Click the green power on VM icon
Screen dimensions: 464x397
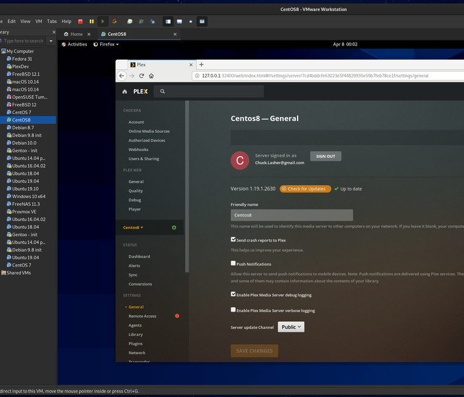coord(103,21)
